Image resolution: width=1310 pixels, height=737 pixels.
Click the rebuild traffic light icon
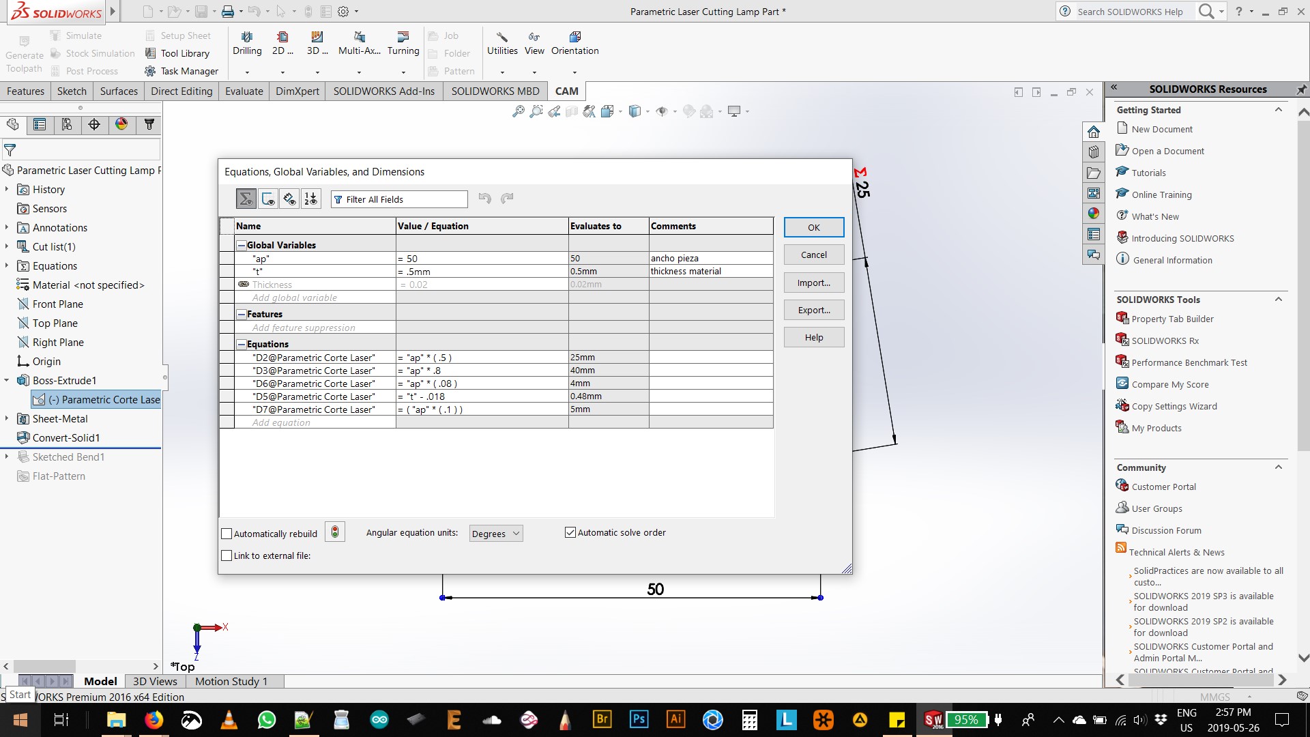click(x=335, y=532)
